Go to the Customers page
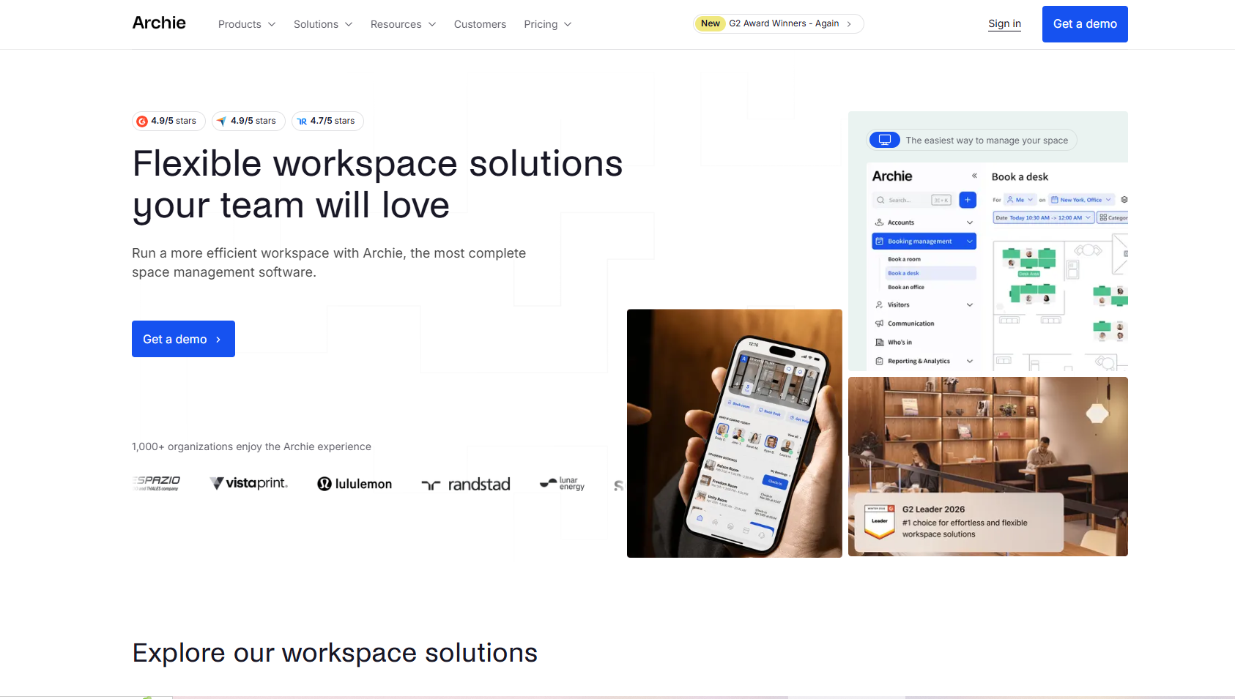Image resolution: width=1235 pixels, height=699 pixels. [480, 24]
